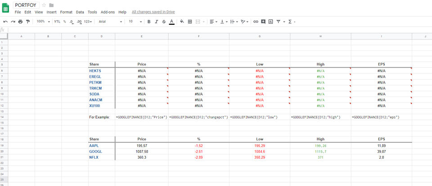Select row 14 header
Image resolution: width=432 pixels, height=186 pixels.
point(4,117)
